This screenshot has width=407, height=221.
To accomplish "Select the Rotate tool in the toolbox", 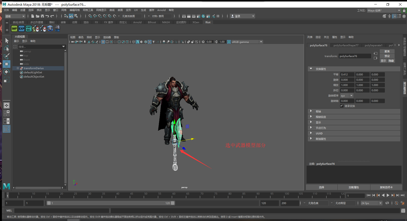I will [x=6, y=72].
